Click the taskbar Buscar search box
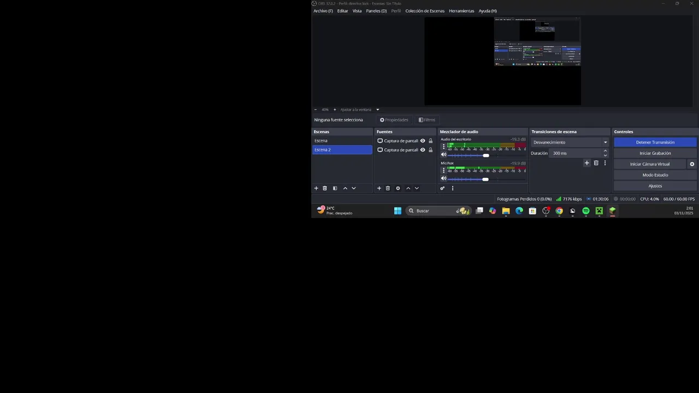 coord(439,211)
